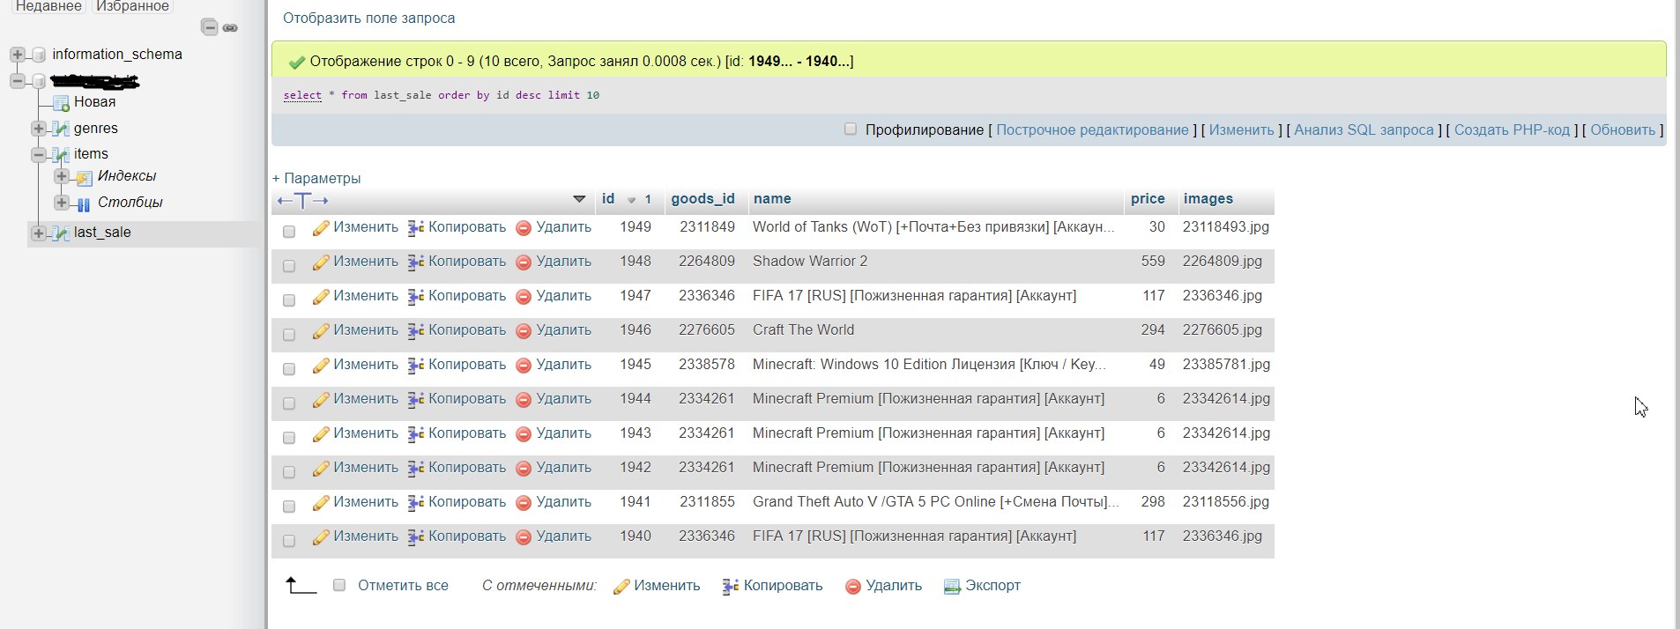Screen dimensions: 1680x629
Task: Expand the + Параметры options section
Action: tap(316, 178)
